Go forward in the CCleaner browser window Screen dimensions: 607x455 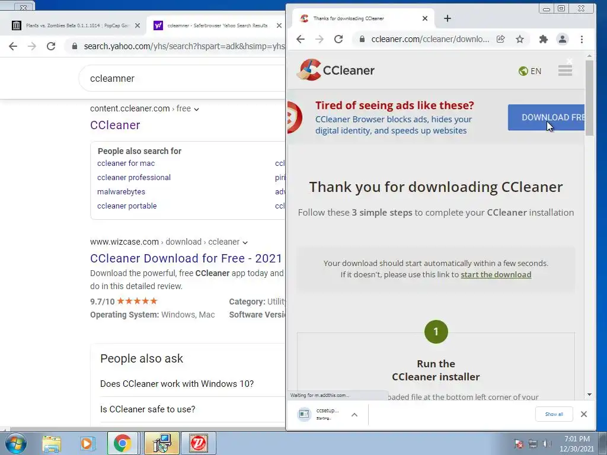click(x=320, y=39)
